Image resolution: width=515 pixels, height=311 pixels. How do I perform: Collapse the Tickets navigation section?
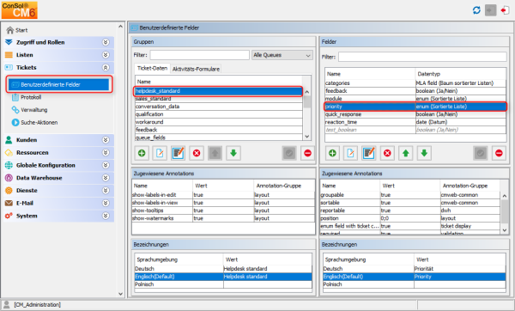(x=106, y=67)
